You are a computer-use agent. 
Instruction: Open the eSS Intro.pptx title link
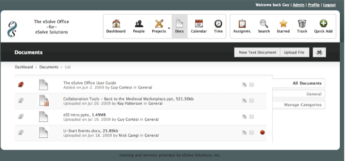85,115
